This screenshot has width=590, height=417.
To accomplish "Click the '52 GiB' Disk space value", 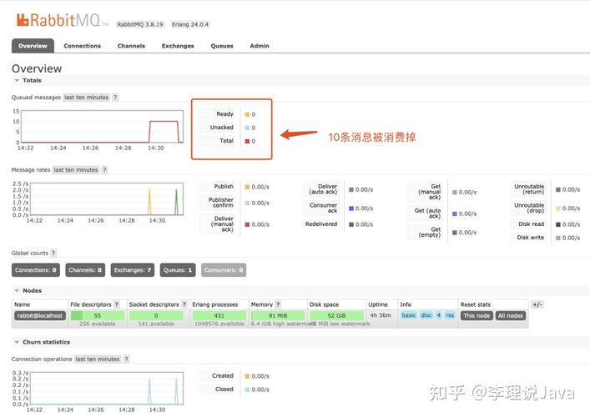I will click(x=336, y=316).
